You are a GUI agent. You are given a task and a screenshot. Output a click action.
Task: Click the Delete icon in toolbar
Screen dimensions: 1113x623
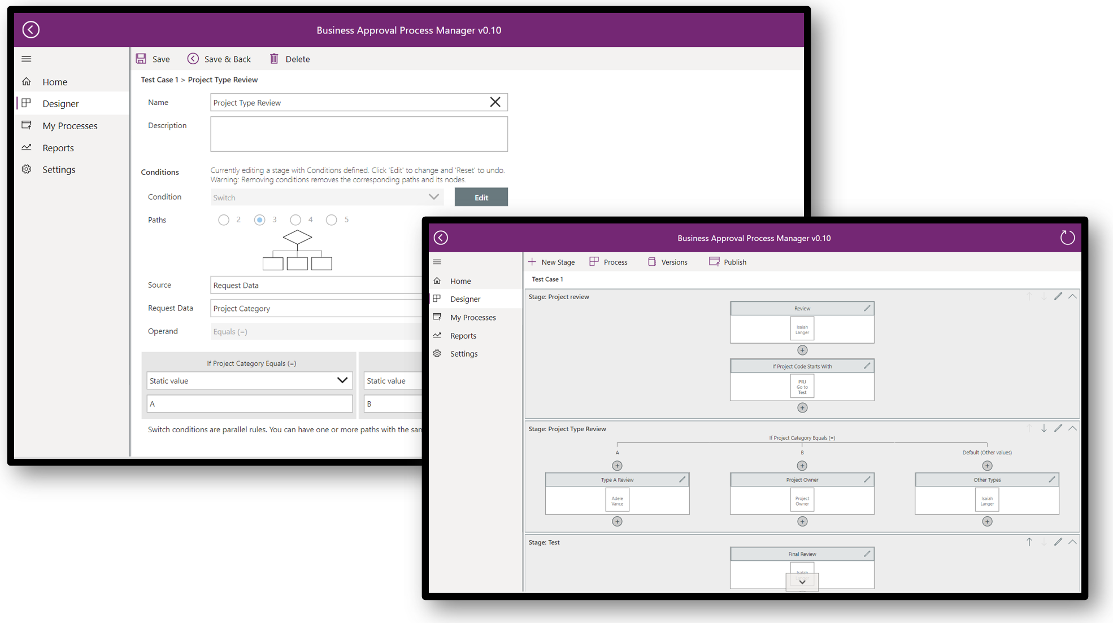pos(275,59)
